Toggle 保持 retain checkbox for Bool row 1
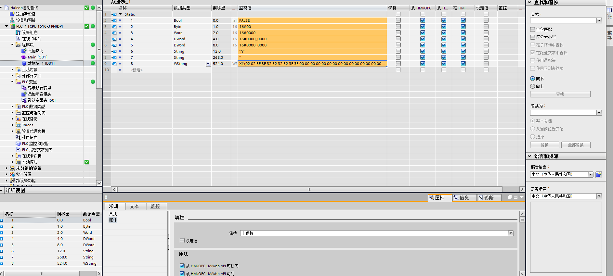 pos(398,20)
